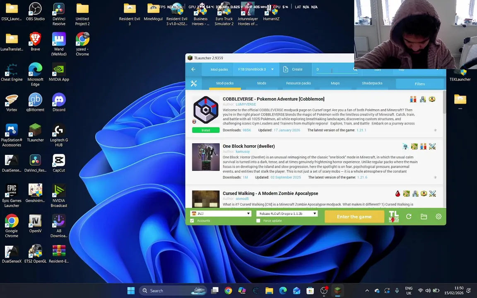The width and height of the screenshot is (477, 298).
Task: Open the One Block horror thumbnail
Action: click(x=206, y=157)
